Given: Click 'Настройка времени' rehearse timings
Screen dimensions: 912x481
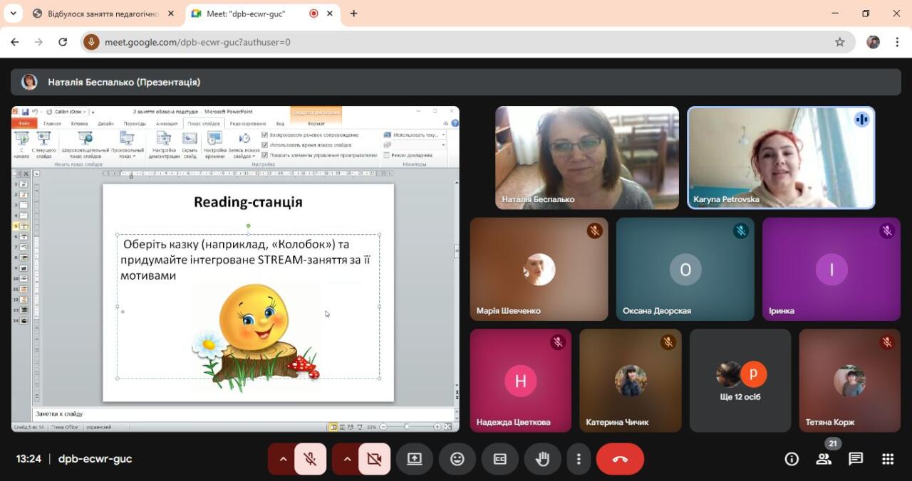Looking at the screenshot, I should (x=214, y=144).
